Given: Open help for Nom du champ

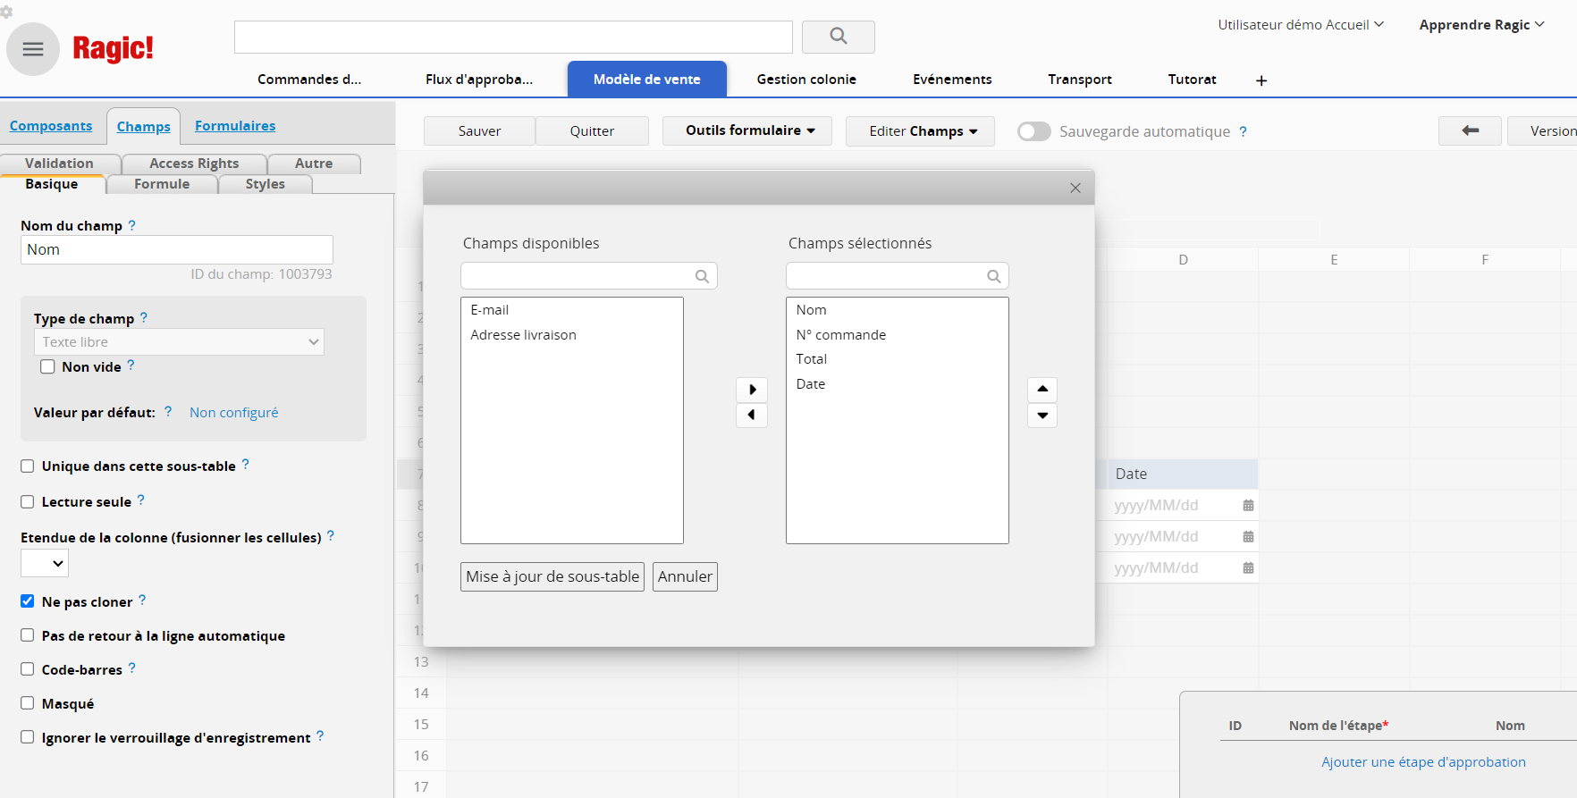Looking at the screenshot, I should pyautogui.click(x=132, y=225).
